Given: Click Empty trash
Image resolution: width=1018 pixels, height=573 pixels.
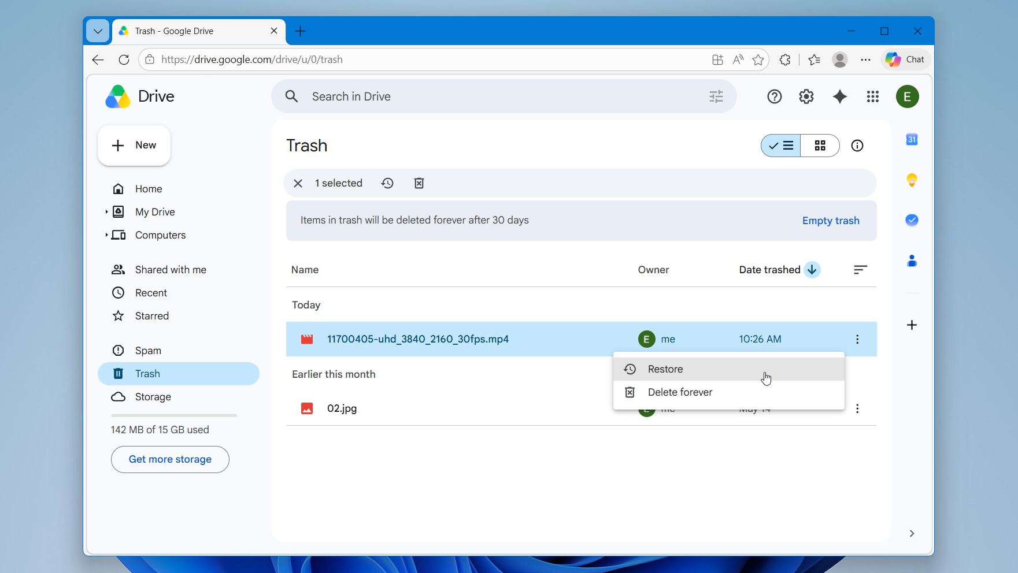Looking at the screenshot, I should pos(831,221).
